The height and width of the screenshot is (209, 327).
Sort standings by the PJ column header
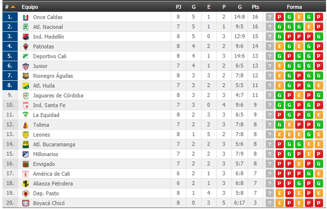(178, 7)
